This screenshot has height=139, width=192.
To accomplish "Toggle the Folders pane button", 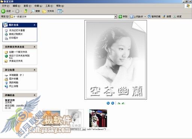I will (48, 11).
